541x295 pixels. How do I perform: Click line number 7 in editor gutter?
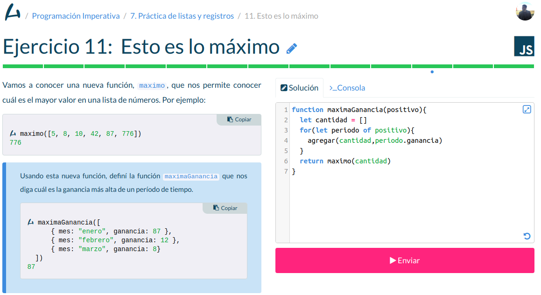285,171
